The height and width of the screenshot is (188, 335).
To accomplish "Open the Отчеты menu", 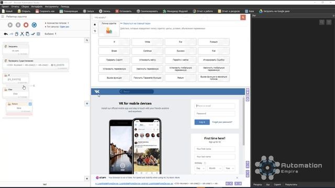I will pyautogui.click(x=15, y=7).
